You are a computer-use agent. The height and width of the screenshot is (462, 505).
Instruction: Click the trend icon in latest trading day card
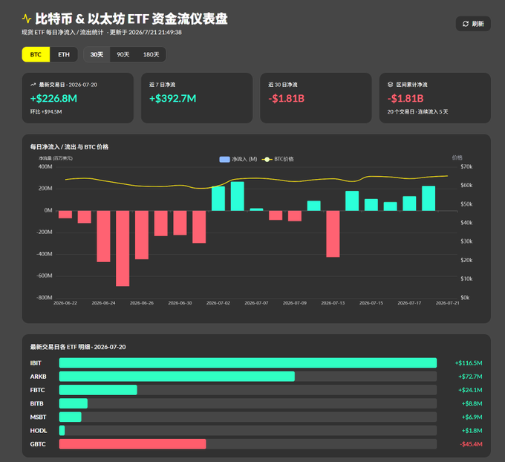[x=33, y=85]
